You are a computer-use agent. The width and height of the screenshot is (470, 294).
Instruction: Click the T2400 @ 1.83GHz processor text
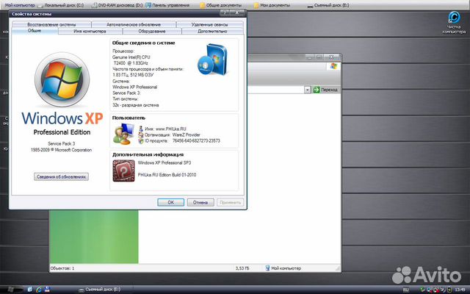point(131,63)
